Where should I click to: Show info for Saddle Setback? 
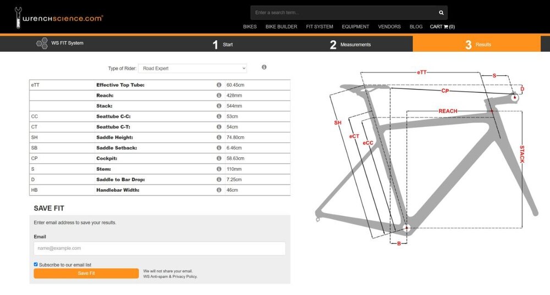click(x=219, y=148)
